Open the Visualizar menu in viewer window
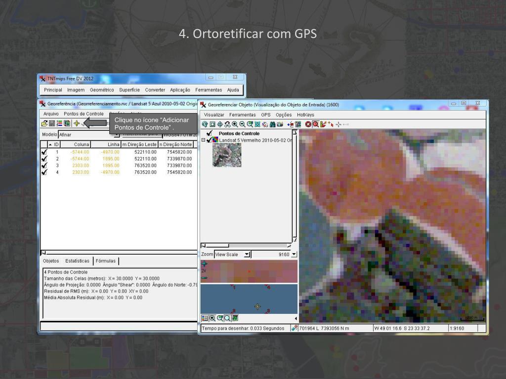 pos(214,114)
